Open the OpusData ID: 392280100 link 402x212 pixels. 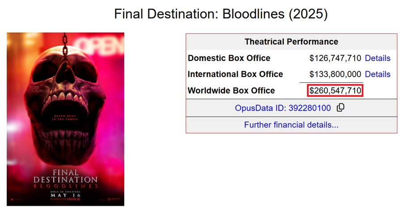pos(283,108)
